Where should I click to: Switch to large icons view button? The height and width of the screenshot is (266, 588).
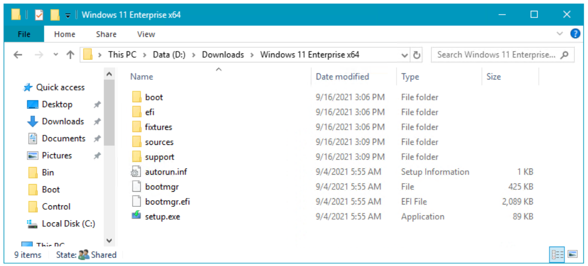click(573, 255)
